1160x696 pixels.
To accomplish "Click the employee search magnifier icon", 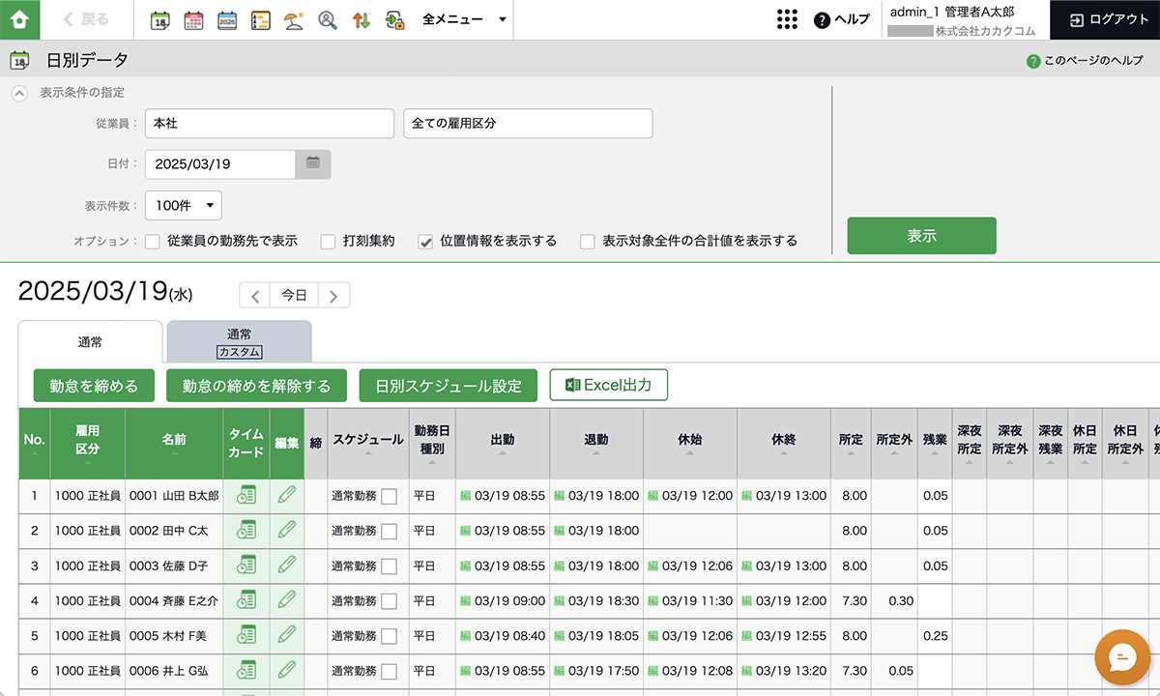I will (328, 19).
